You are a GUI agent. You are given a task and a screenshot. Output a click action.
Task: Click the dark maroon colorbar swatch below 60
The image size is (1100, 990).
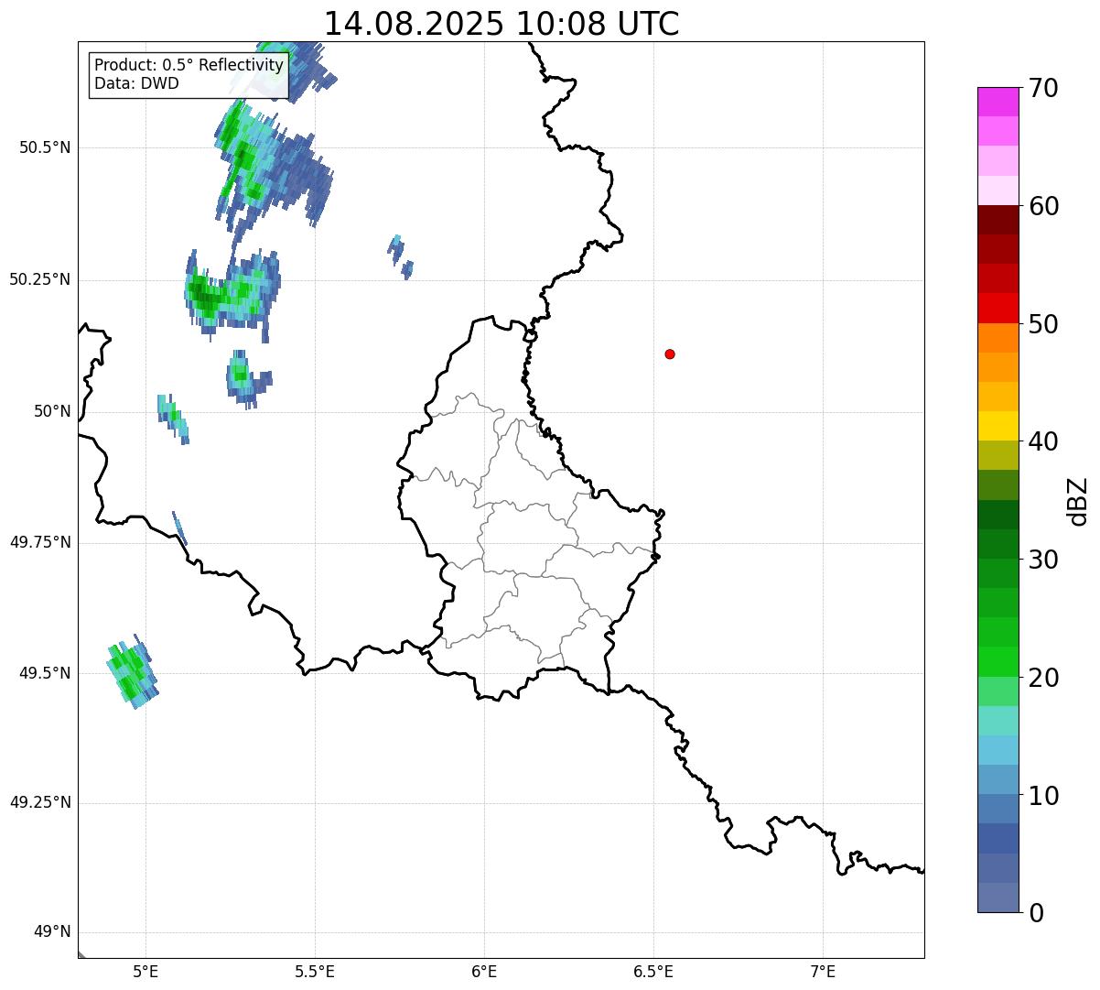coord(998,220)
